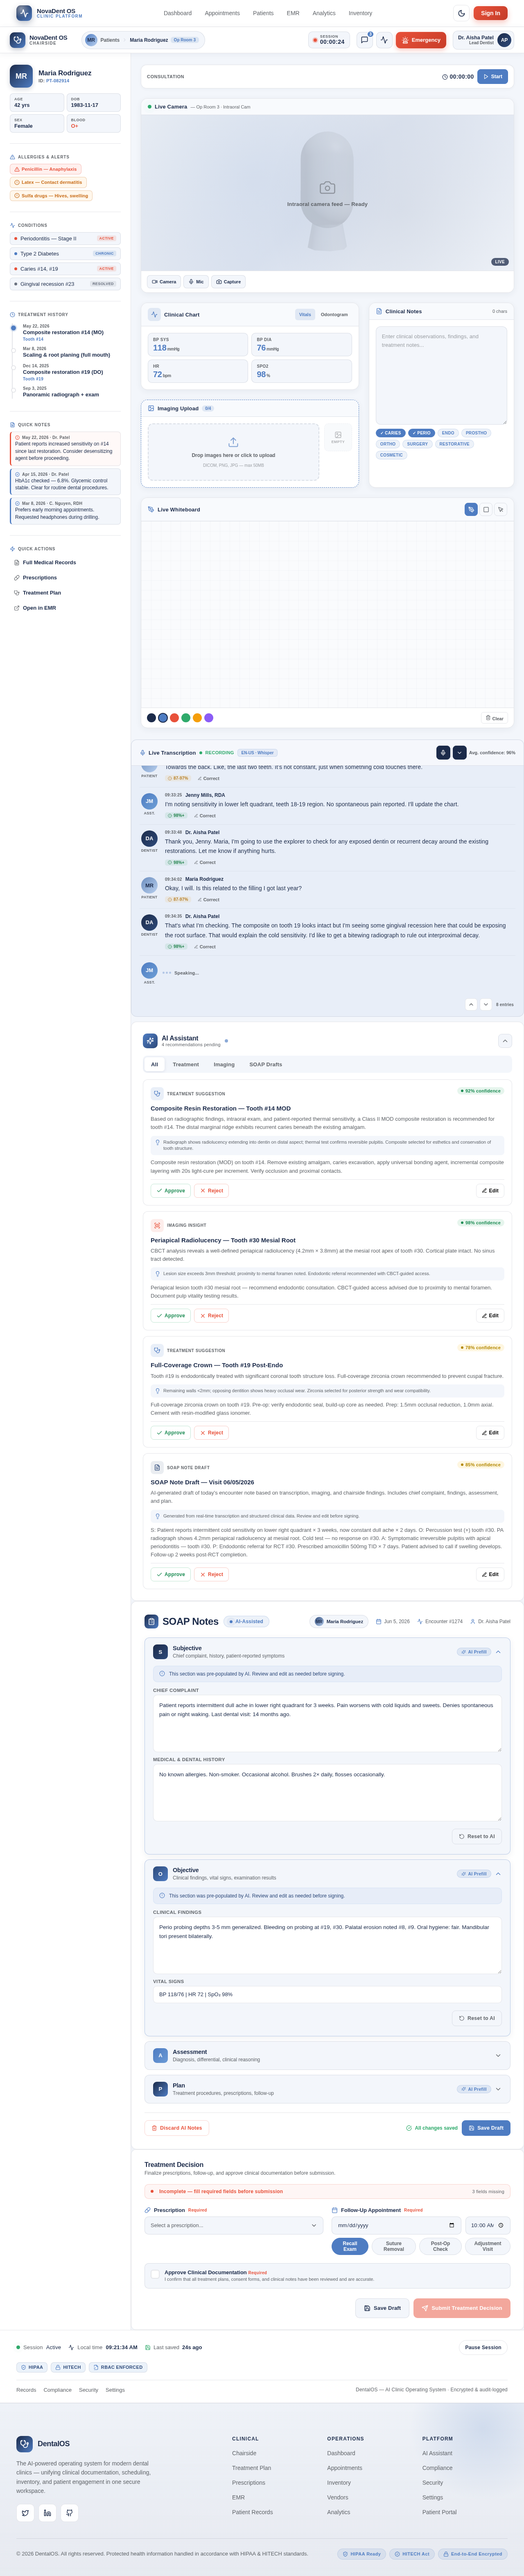Click the Imaging Upload drop zone icon

[233, 442]
